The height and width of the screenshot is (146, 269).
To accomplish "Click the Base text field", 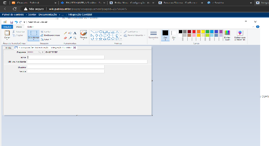I will (66, 57).
